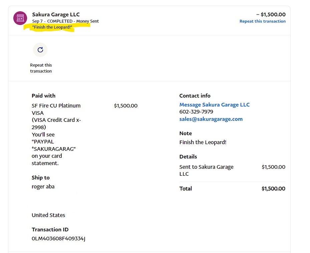310x253 pixels.
Task: Select the phone number 602-329-7979
Action: tap(196, 112)
